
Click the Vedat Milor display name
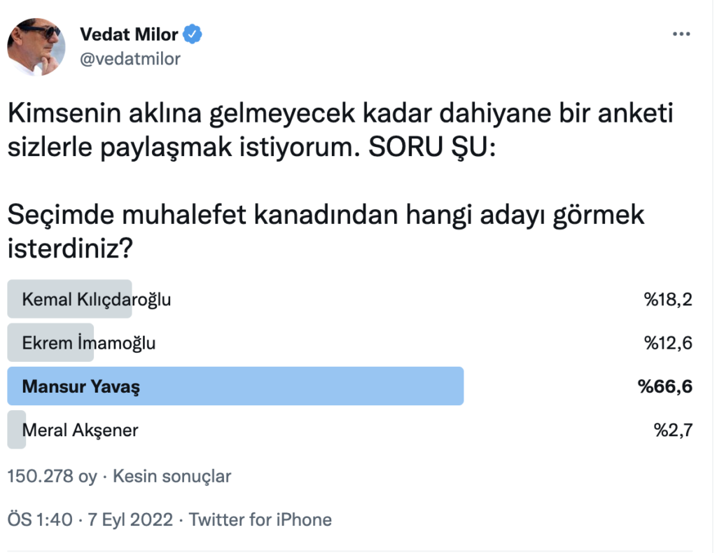pos(129,34)
